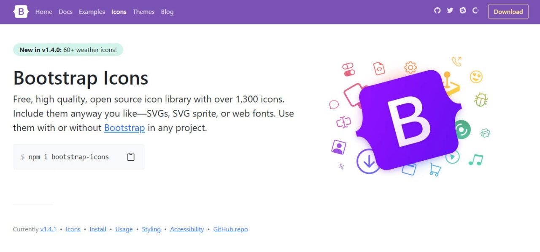Open the GitHub repo link in the footer

click(x=230, y=229)
